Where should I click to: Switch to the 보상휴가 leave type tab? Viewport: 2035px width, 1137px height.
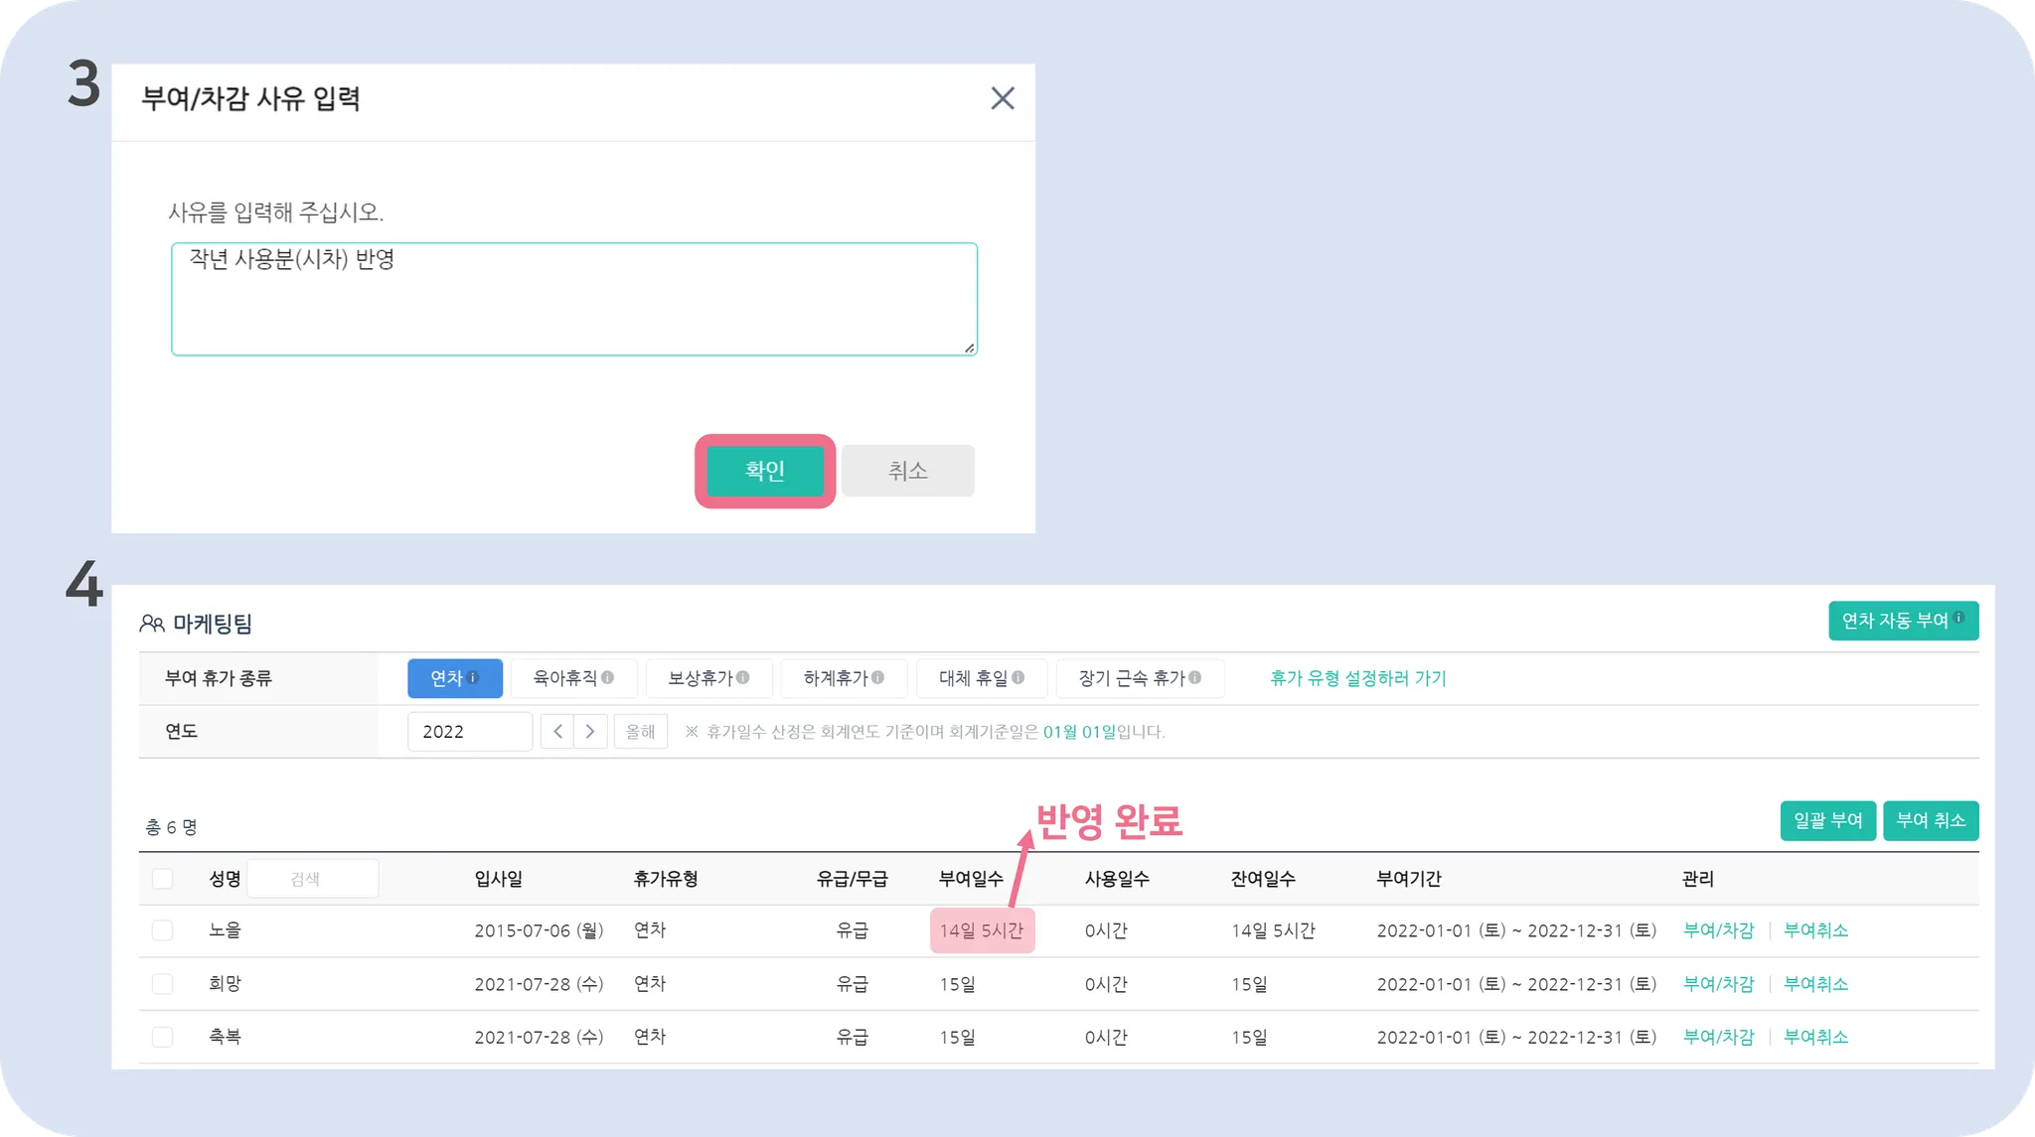[x=701, y=678]
